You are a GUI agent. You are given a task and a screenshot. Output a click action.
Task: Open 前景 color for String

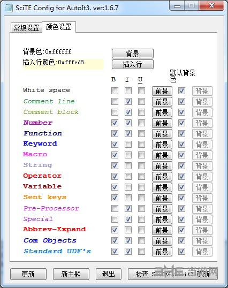162,166
